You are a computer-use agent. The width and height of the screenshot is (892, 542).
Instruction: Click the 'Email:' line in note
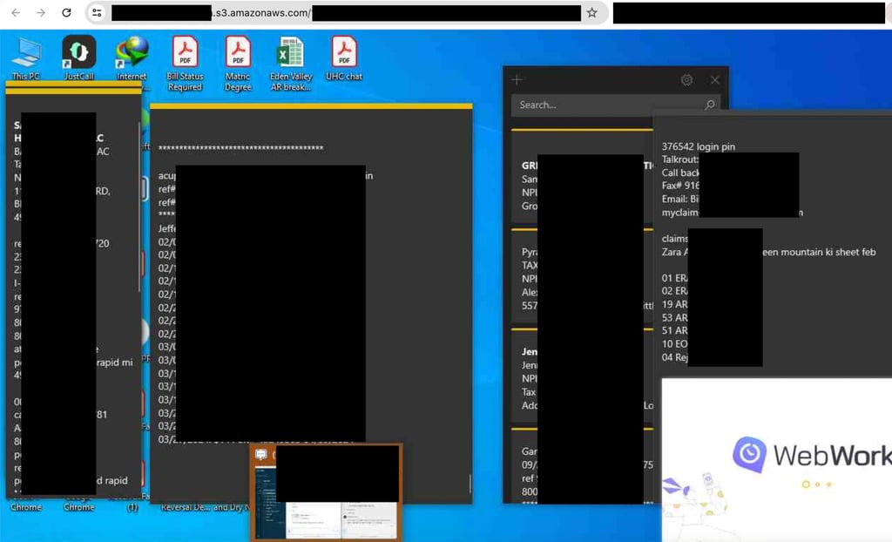[x=679, y=199]
